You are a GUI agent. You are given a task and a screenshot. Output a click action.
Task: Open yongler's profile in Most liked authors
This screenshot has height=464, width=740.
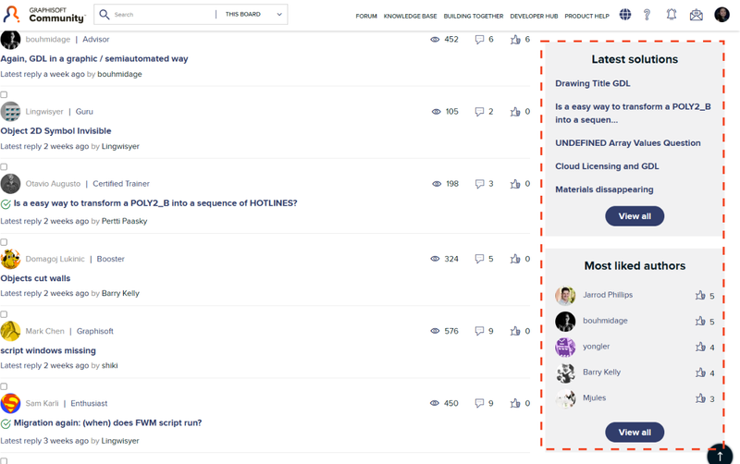pos(596,346)
